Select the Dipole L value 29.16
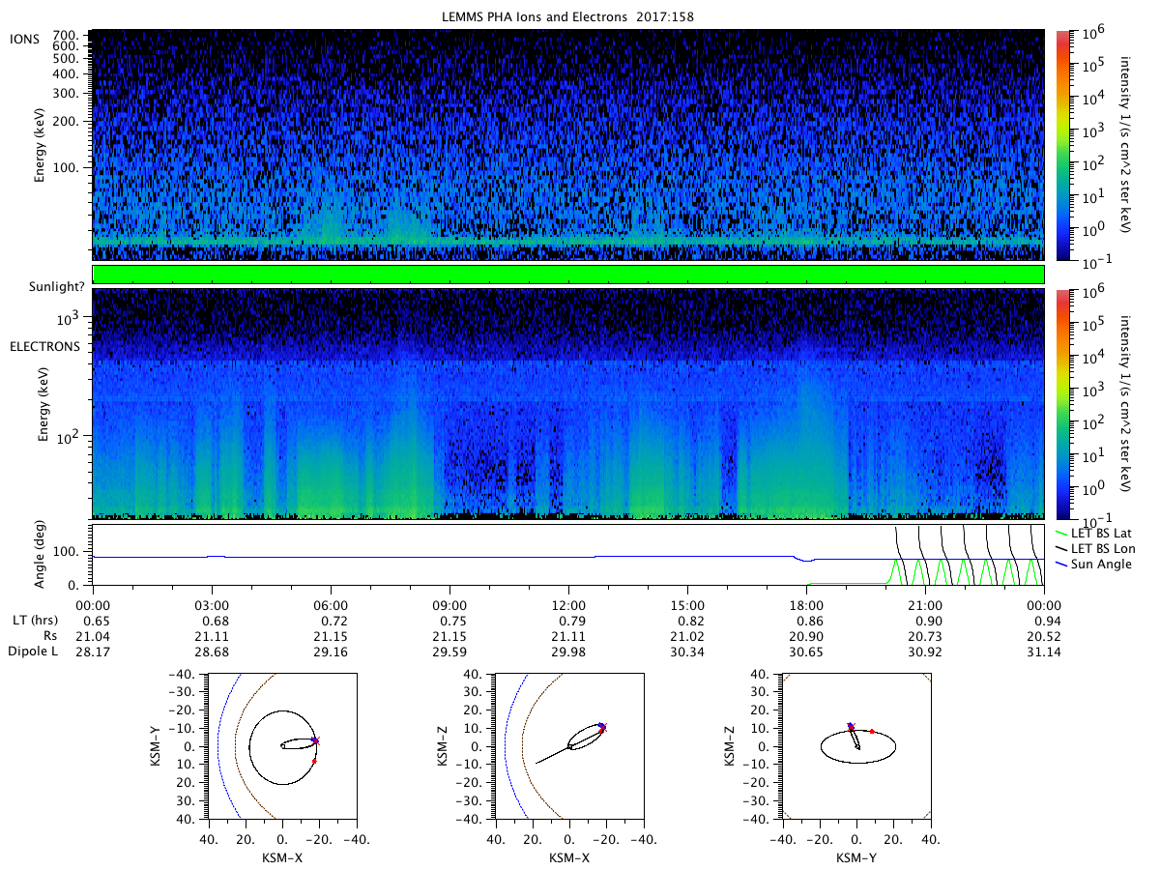Screen dimensions: 1160x870 [331, 652]
